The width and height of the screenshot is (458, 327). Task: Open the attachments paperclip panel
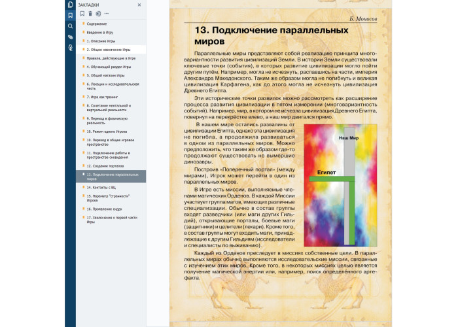point(70,37)
